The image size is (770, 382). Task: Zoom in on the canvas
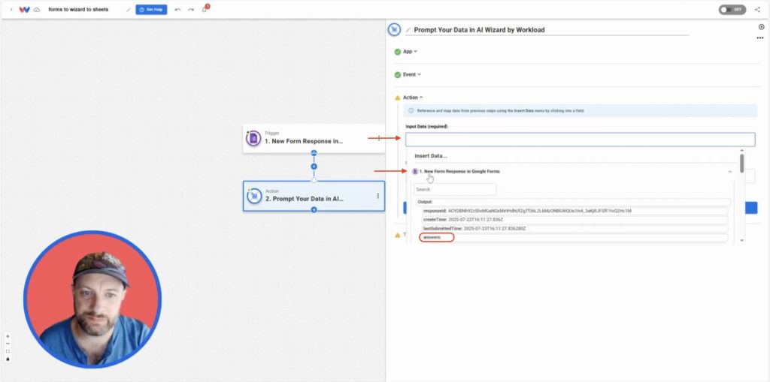point(8,336)
